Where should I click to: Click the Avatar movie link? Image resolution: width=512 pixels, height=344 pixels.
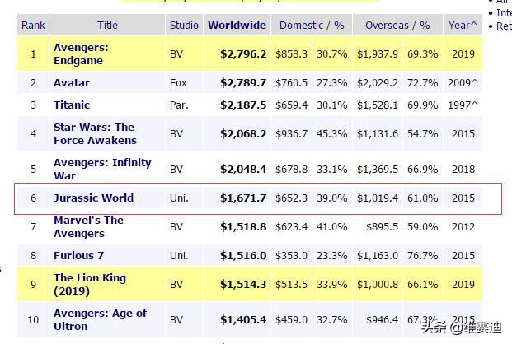point(72,83)
